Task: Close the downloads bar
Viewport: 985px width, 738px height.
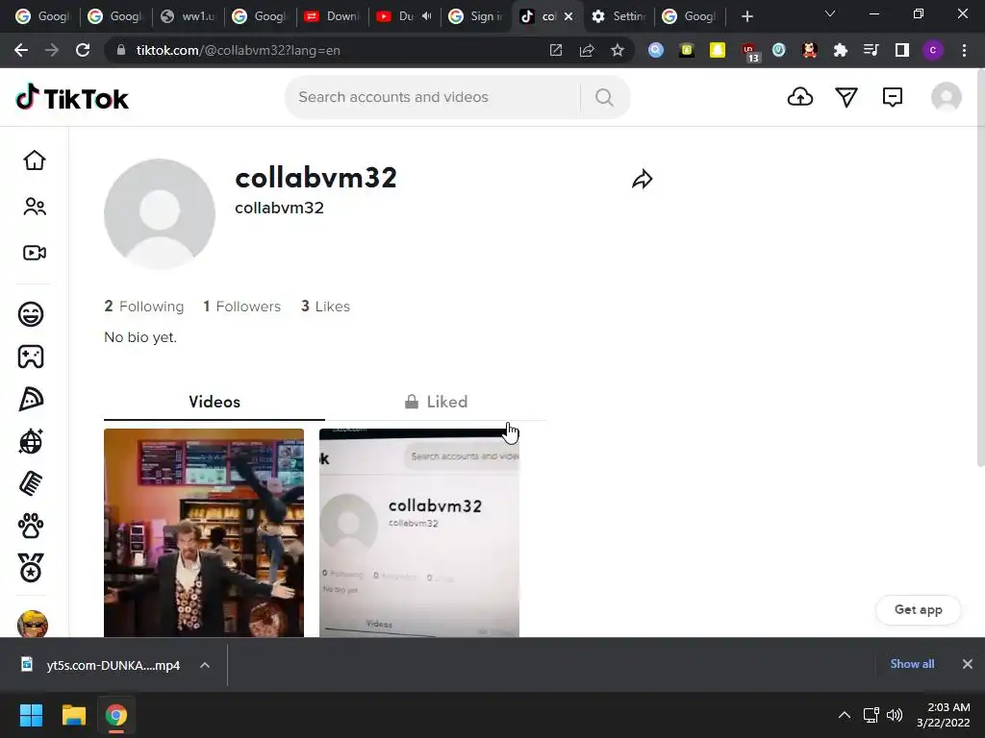Action: tap(968, 664)
